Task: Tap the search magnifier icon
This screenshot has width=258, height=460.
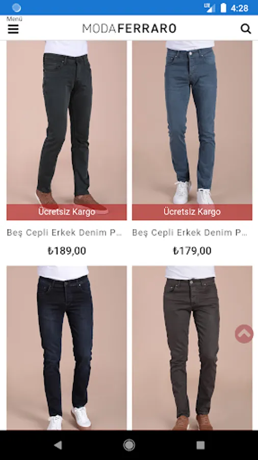Action: click(246, 29)
